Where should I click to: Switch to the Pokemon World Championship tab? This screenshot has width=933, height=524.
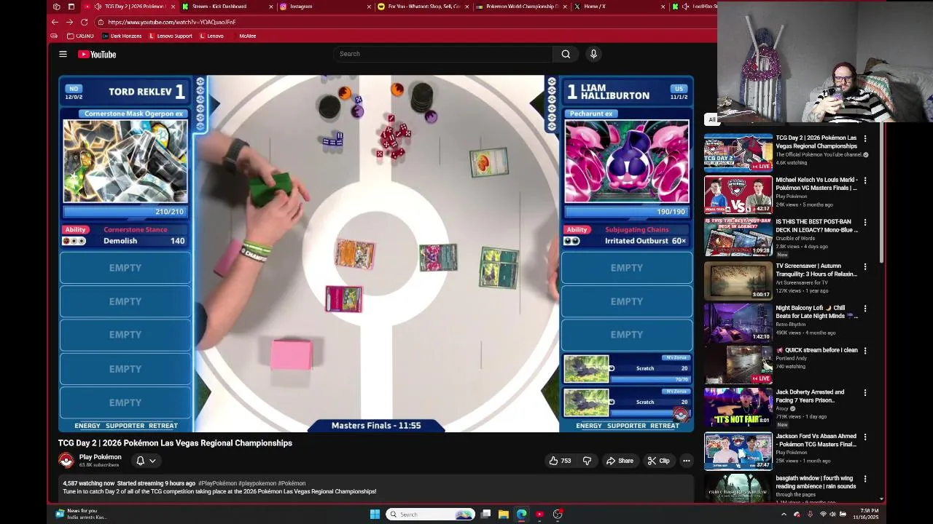520,7
